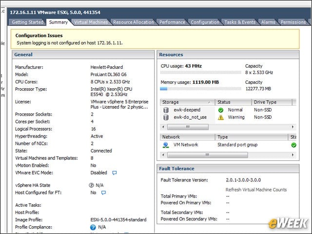Viewport: 312px width, 234px height.
Task: Click the 1119.00 MB memory usage value
Action: click(206, 82)
